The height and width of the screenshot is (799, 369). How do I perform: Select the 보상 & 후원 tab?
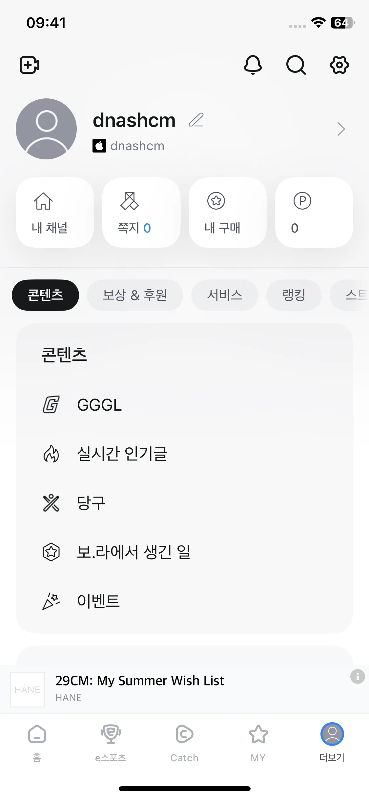[135, 295]
